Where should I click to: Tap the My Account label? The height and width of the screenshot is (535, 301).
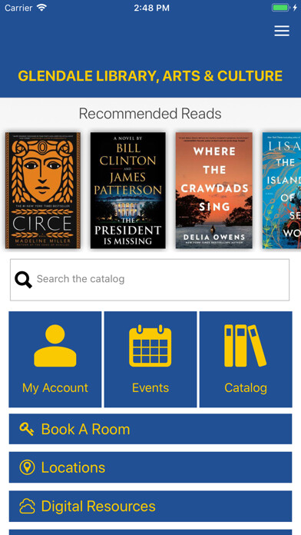point(55,388)
